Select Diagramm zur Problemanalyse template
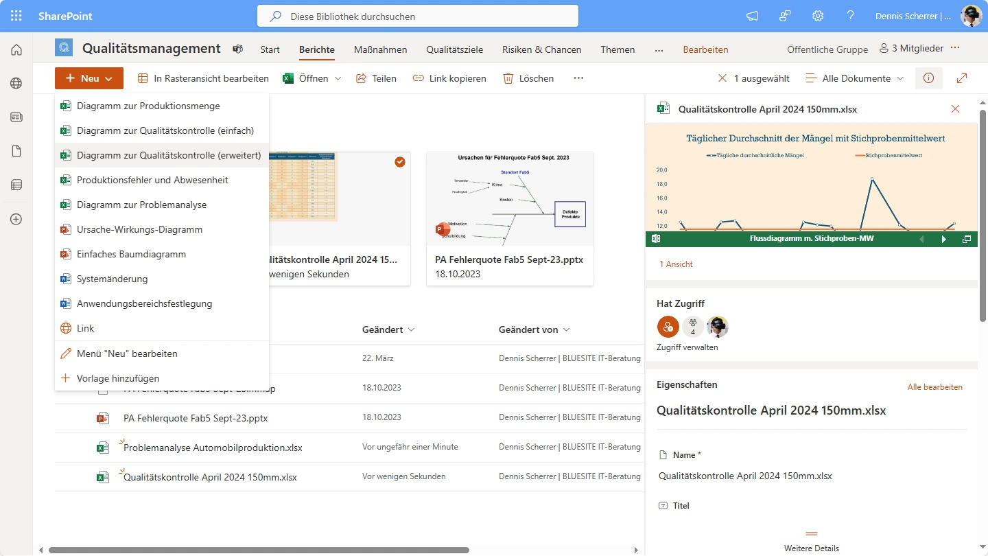The image size is (988, 556). [x=162, y=205]
